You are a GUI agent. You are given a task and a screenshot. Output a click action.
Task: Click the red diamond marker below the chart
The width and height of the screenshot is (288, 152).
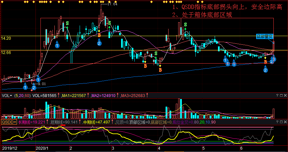pyautogui.click(x=32, y=90)
